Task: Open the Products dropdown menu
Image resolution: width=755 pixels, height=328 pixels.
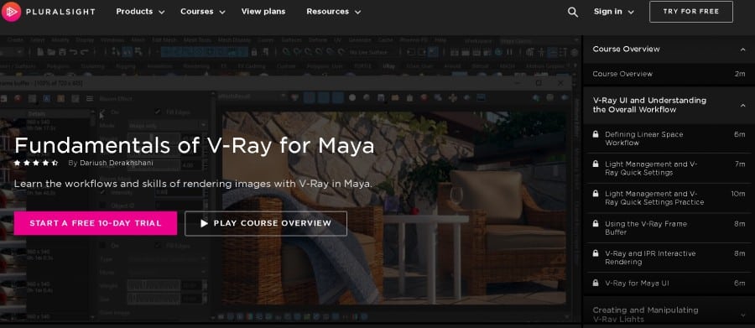Action: [x=140, y=12]
